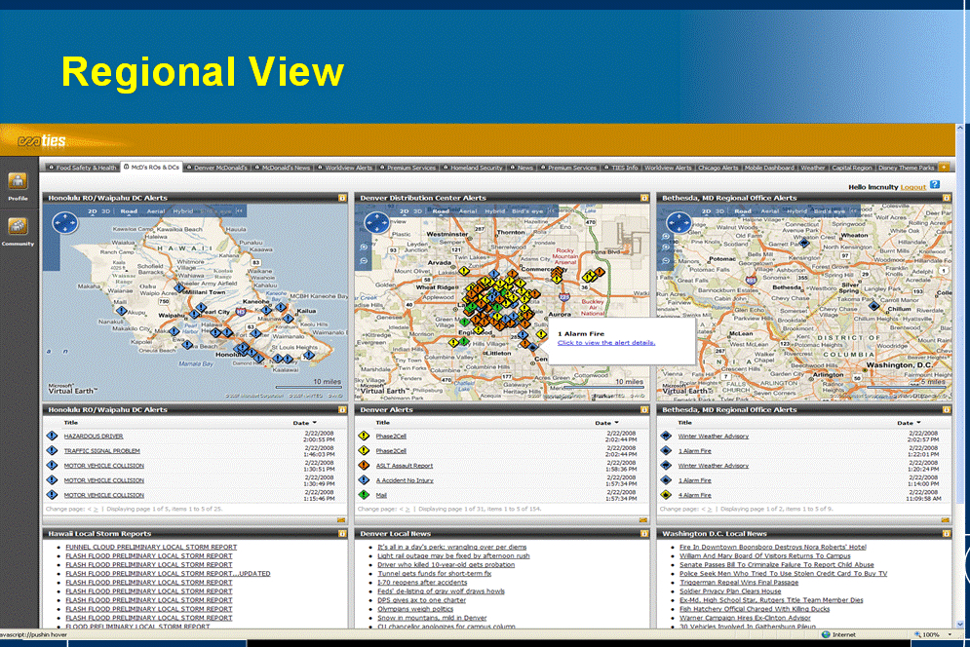Switch to the Denver McDonald's tab
This screenshot has width=970, height=647.
click(217, 168)
